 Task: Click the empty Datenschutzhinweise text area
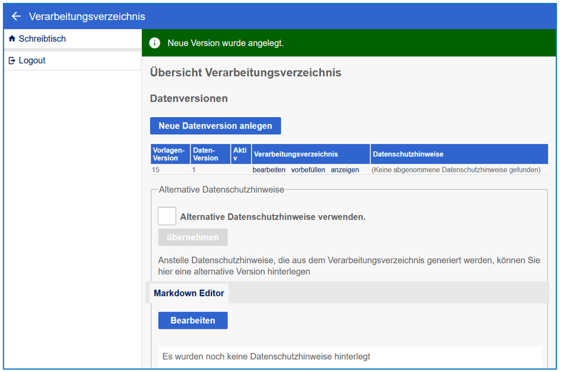[349, 357]
